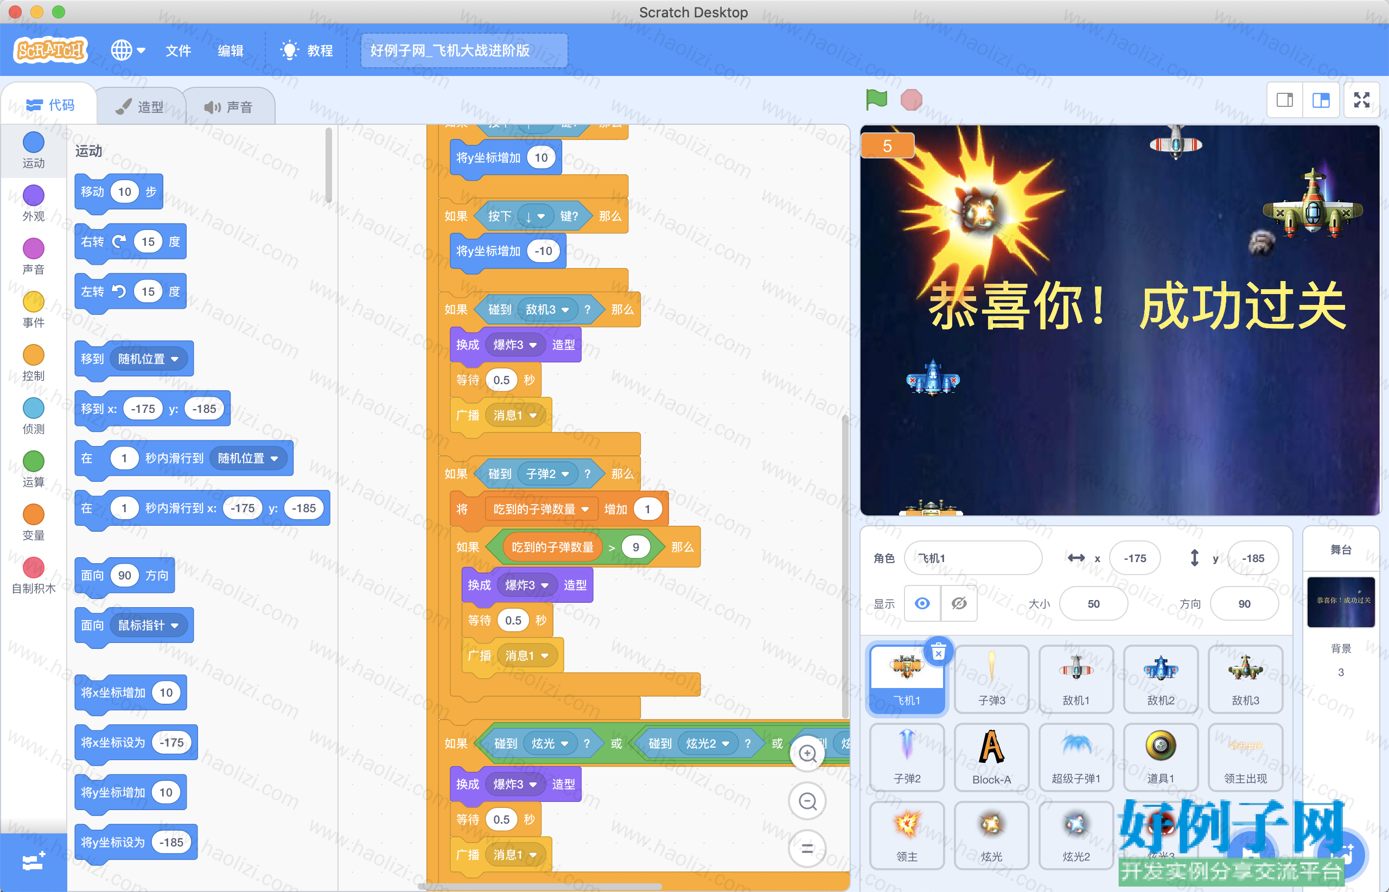Select the 道具1 sprite
Screen dimensions: 1389x892
pos(1160,757)
